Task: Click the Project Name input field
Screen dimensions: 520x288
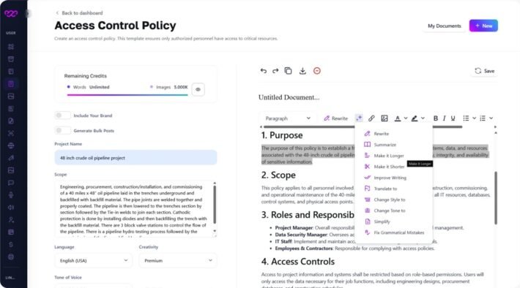Action: (135, 158)
